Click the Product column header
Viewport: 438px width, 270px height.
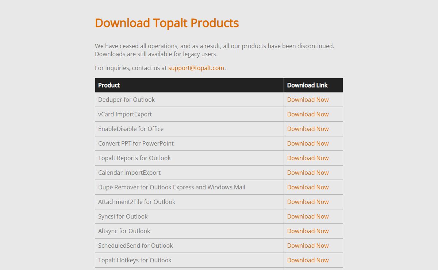click(109, 85)
